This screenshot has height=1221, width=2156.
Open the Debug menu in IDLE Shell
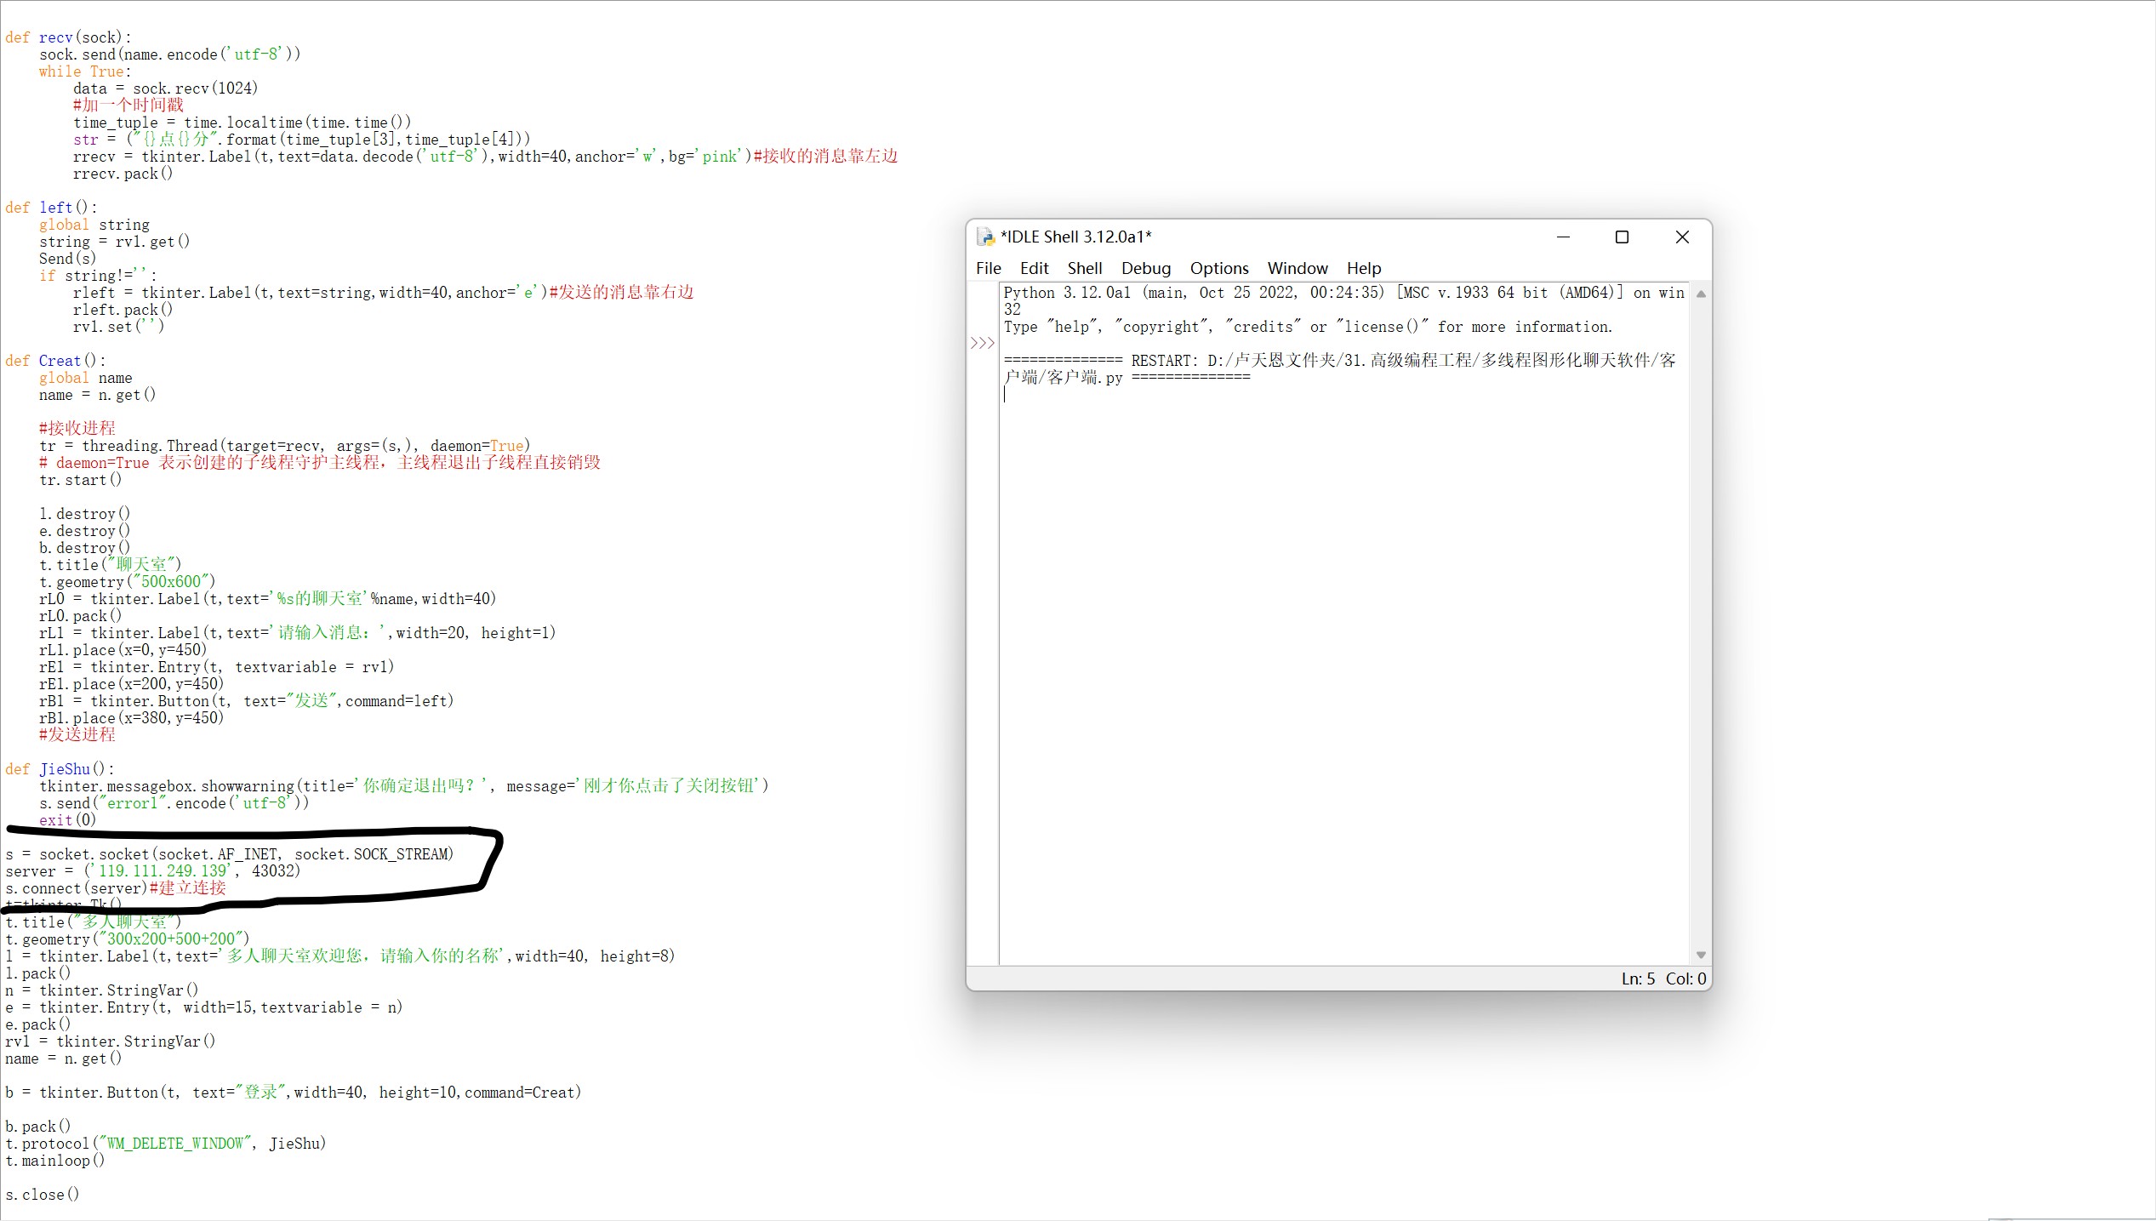[1145, 268]
